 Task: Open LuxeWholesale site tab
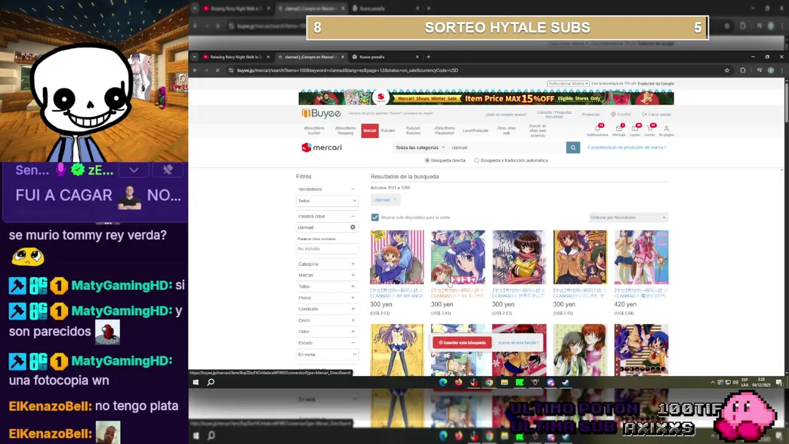point(475,130)
